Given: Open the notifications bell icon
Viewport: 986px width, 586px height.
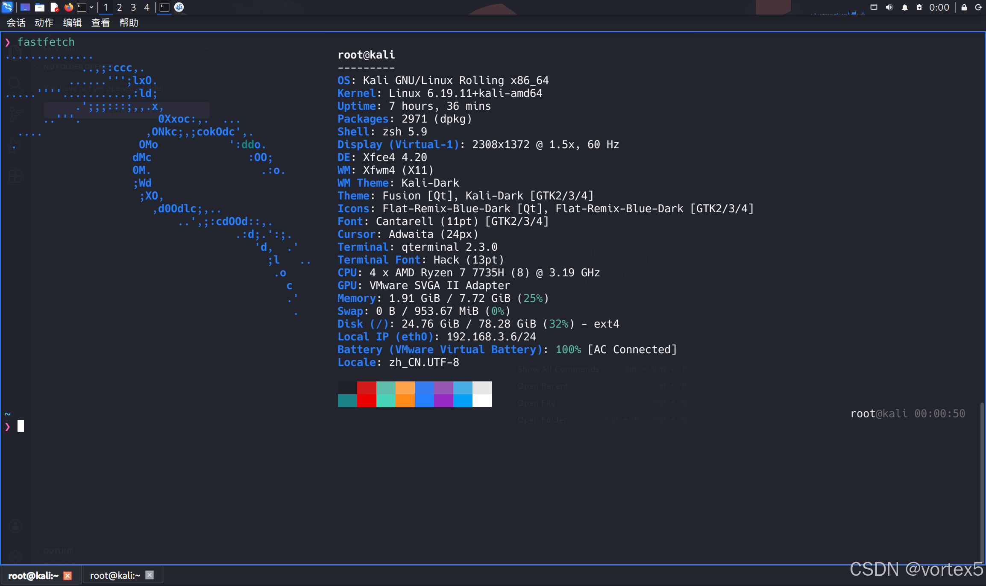Looking at the screenshot, I should point(905,7).
